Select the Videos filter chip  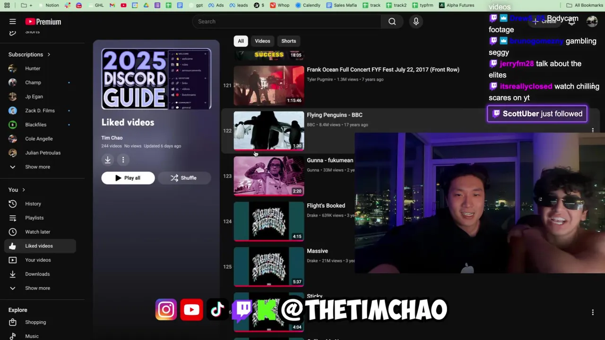(262, 41)
